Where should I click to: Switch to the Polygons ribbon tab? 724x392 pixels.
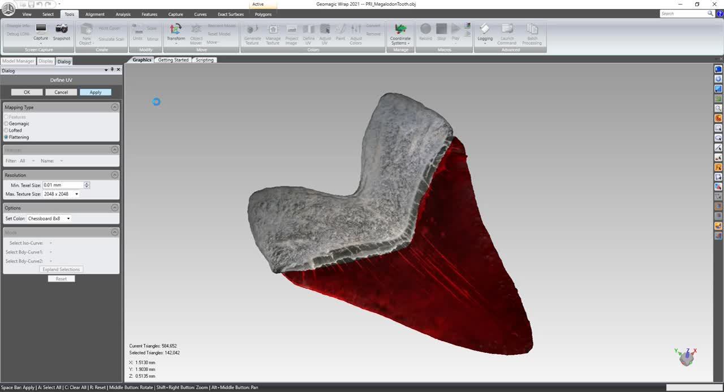tap(263, 14)
